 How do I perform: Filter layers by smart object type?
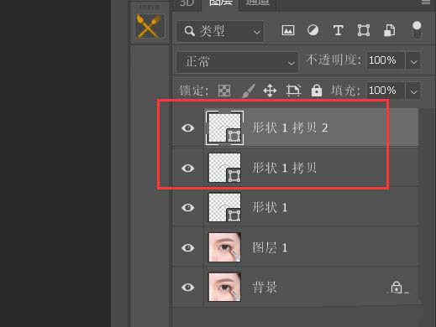389,30
